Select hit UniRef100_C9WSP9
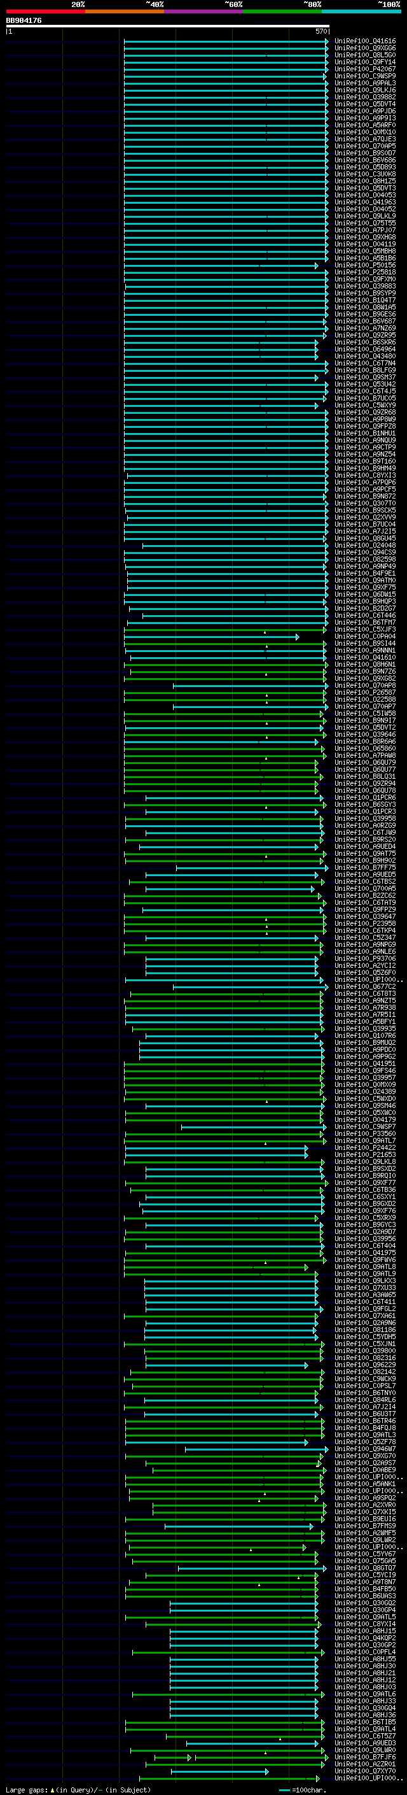The width and height of the screenshot is (407, 1795). 365,76
